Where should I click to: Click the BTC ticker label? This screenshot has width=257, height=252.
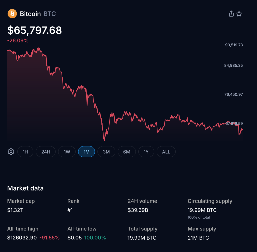pos(49,14)
